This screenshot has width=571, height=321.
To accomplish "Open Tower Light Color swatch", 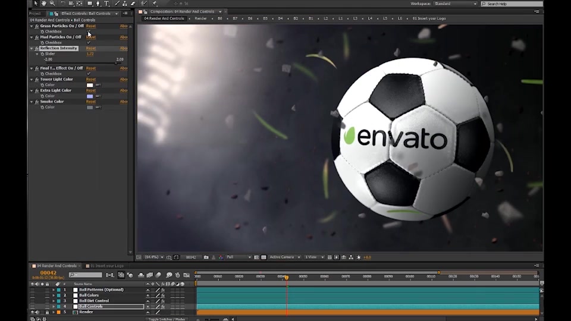I will [x=90, y=85].
